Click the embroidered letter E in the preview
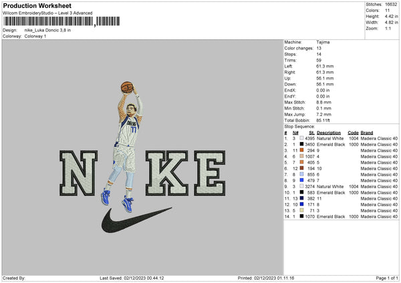 [x=210, y=173]
